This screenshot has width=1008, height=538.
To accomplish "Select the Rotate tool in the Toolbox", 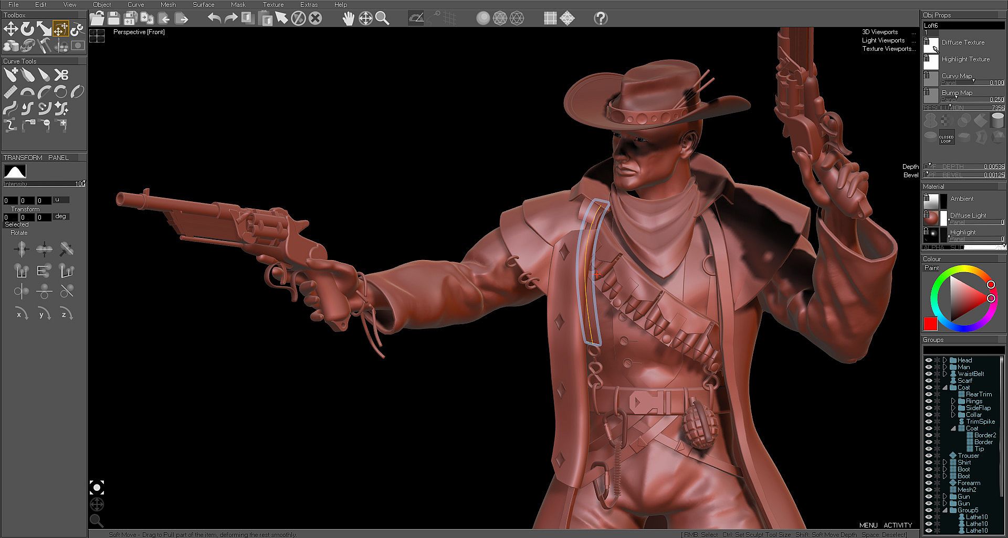I will click(27, 29).
